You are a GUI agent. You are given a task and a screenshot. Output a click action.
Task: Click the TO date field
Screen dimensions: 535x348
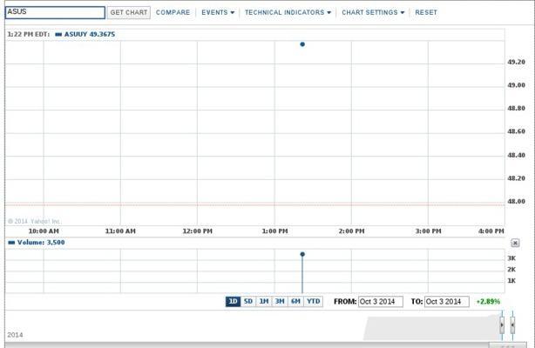pos(447,302)
